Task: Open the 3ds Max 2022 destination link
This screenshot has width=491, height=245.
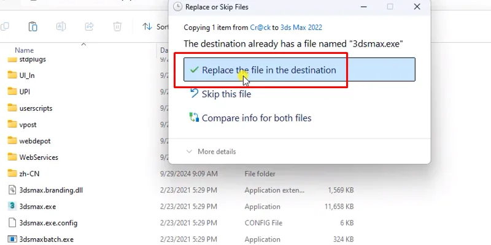Action: [x=301, y=28]
